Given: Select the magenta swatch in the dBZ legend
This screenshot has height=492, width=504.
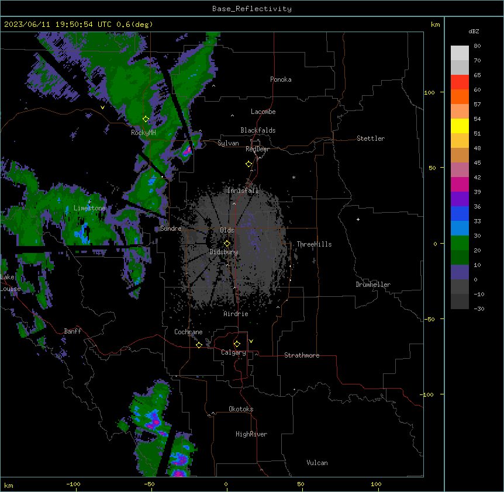Looking at the screenshot, I should 460,184.
